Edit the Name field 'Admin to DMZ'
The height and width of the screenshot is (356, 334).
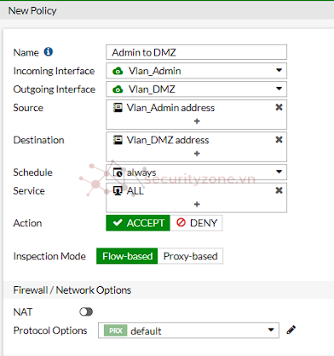click(196, 52)
